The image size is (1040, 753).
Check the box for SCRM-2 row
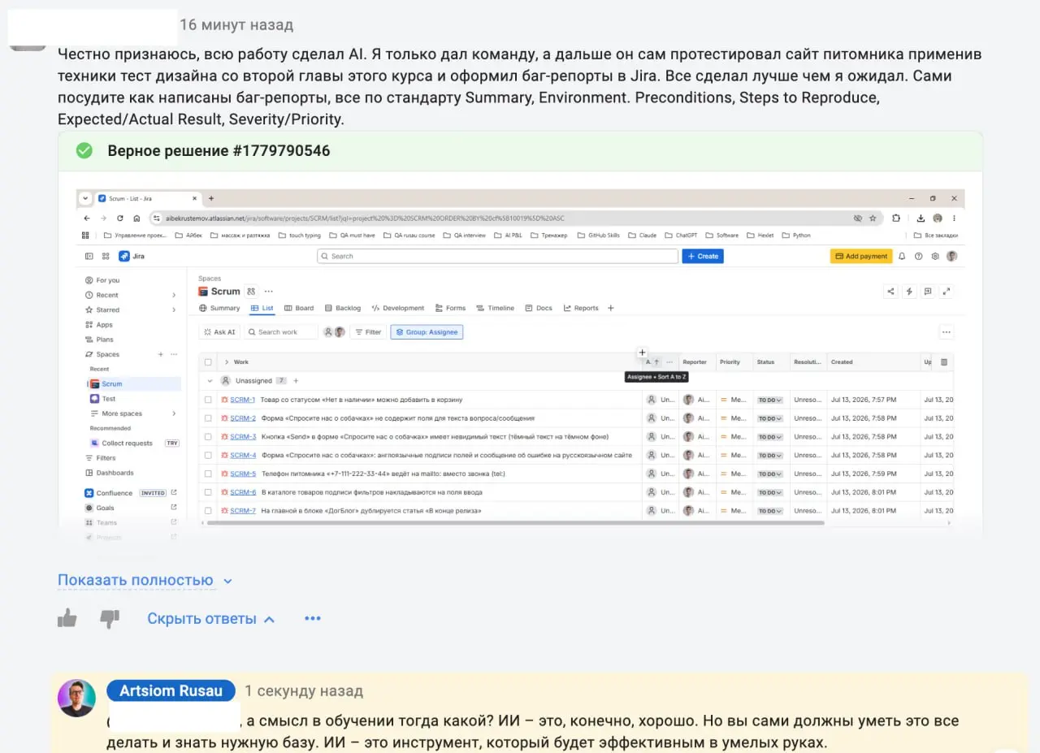(x=208, y=418)
